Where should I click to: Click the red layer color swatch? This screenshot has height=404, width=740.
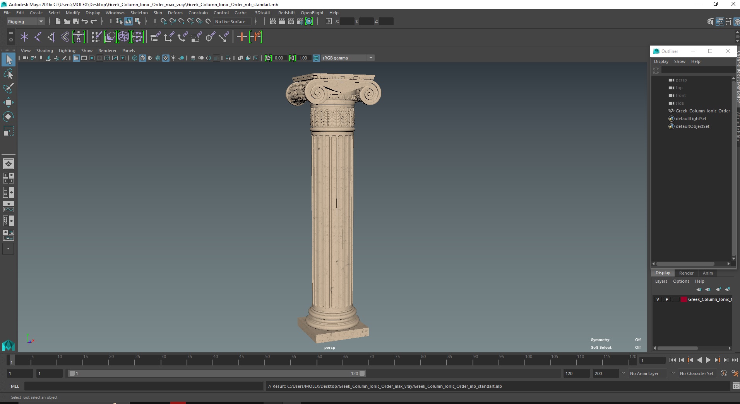click(684, 299)
